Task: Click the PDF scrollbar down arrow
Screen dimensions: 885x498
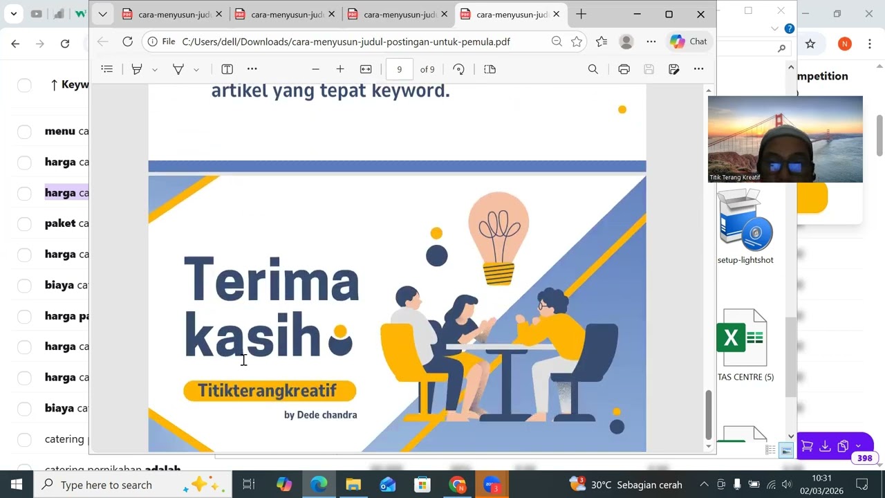Action: [x=709, y=447]
